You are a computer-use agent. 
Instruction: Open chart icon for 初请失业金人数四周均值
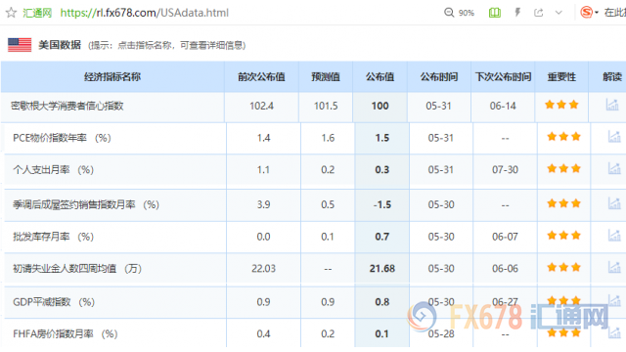point(614,267)
